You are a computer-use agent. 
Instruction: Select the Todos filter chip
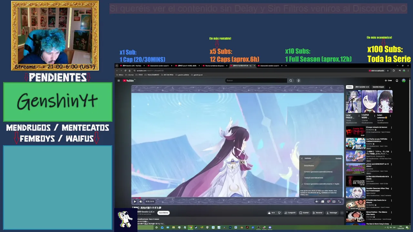[349, 87]
